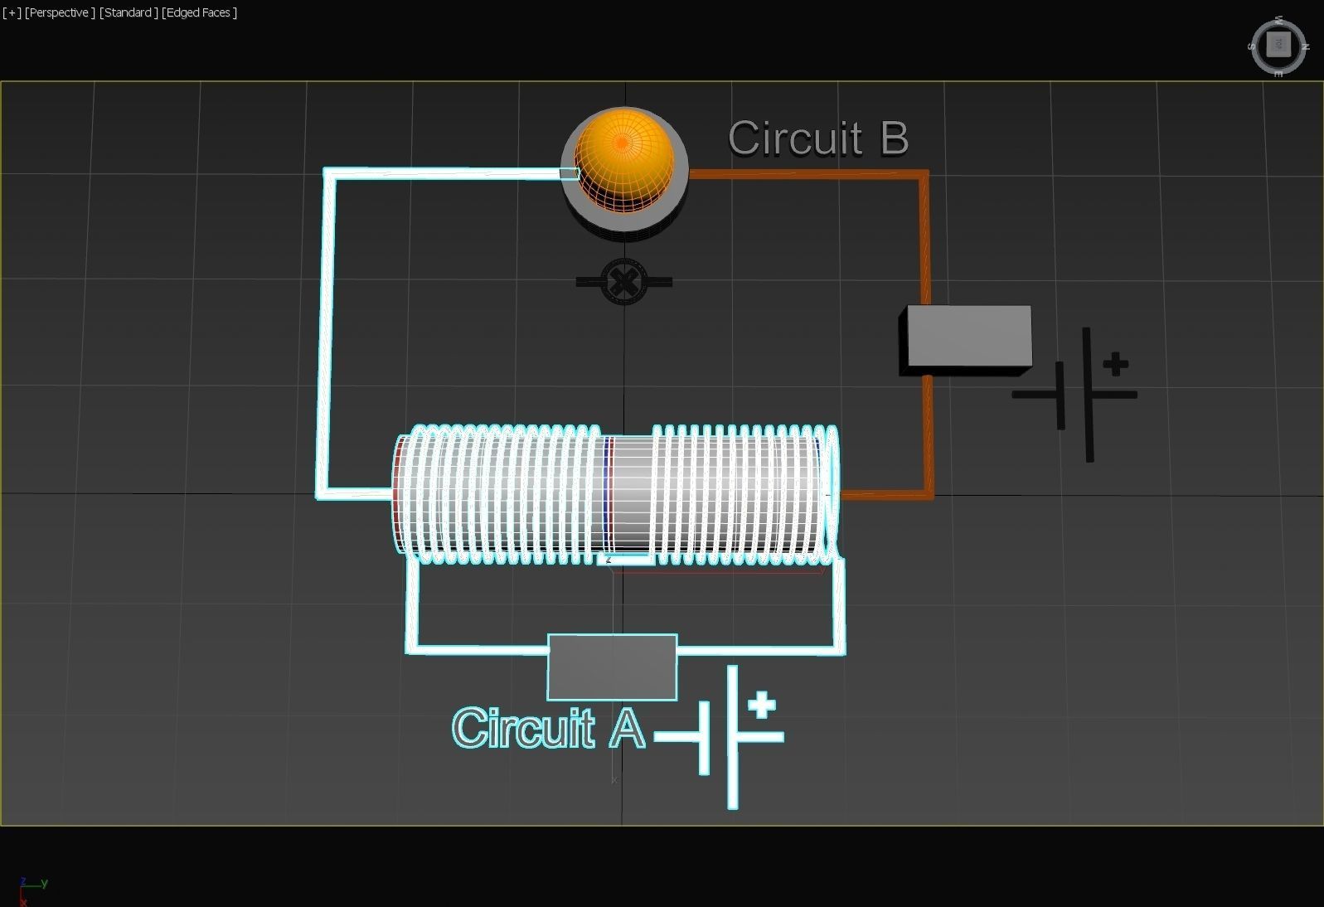
Task: Click the W compass letter on ViewCube
Action: coord(1279,19)
